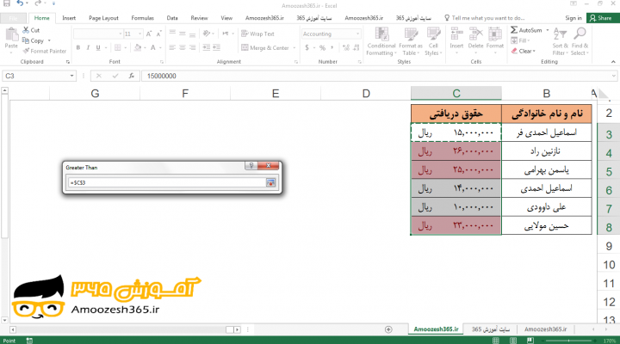620x344 pixels.
Task: Switch to the Page Layout tab
Action: click(x=103, y=18)
